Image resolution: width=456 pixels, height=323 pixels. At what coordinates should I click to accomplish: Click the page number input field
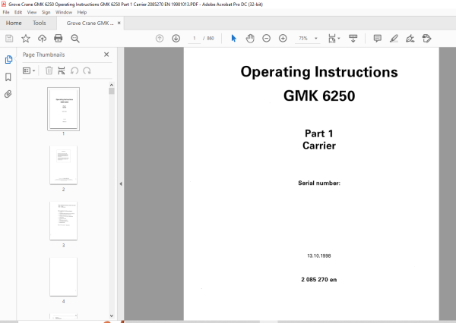195,39
